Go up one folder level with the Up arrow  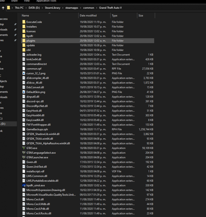click(3, 8)
